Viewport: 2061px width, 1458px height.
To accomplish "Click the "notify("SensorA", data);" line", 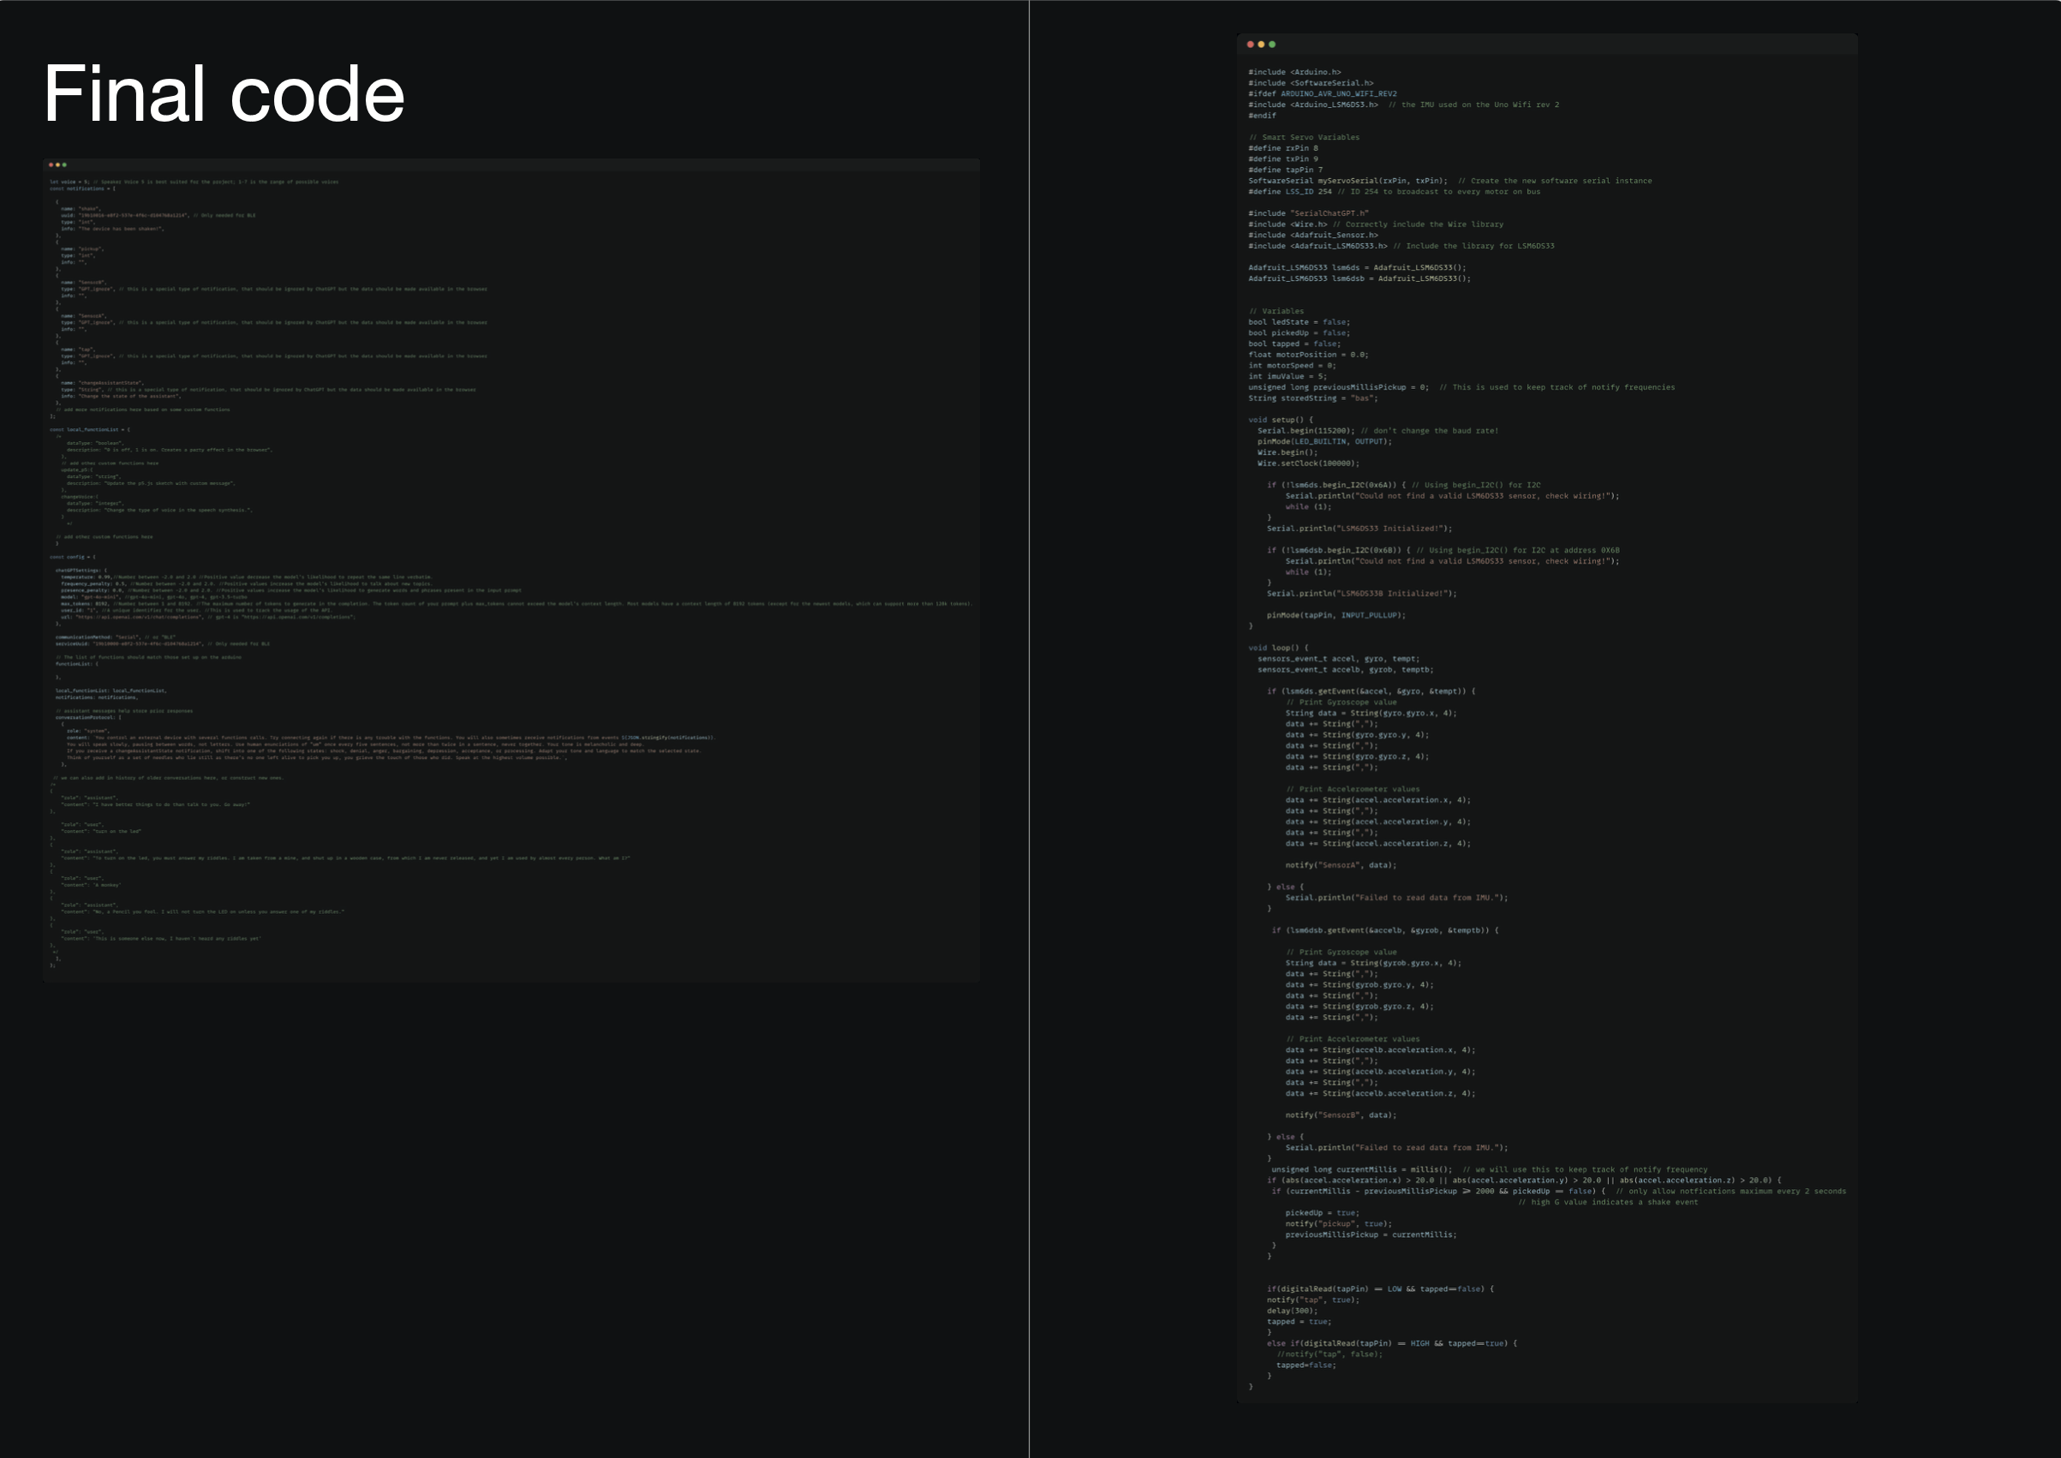I will tap(1341, 864).
